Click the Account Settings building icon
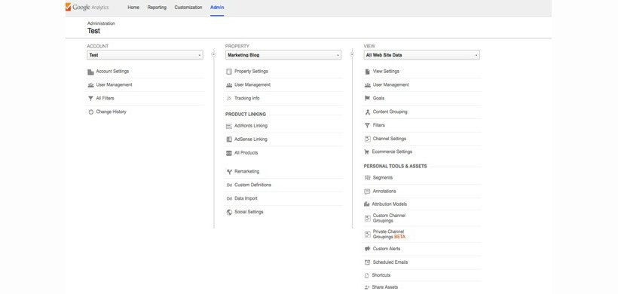618x294 pixels. point(90,72)
